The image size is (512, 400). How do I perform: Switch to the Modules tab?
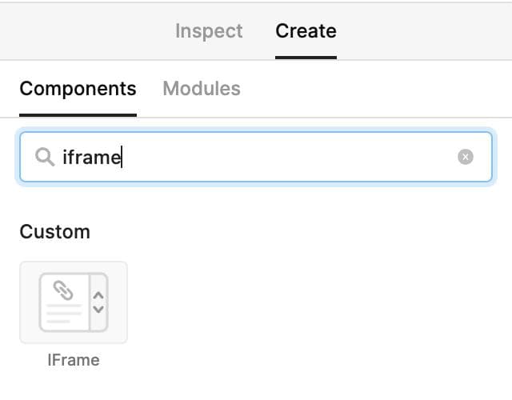pyautogui.click(x=202, y=88)
